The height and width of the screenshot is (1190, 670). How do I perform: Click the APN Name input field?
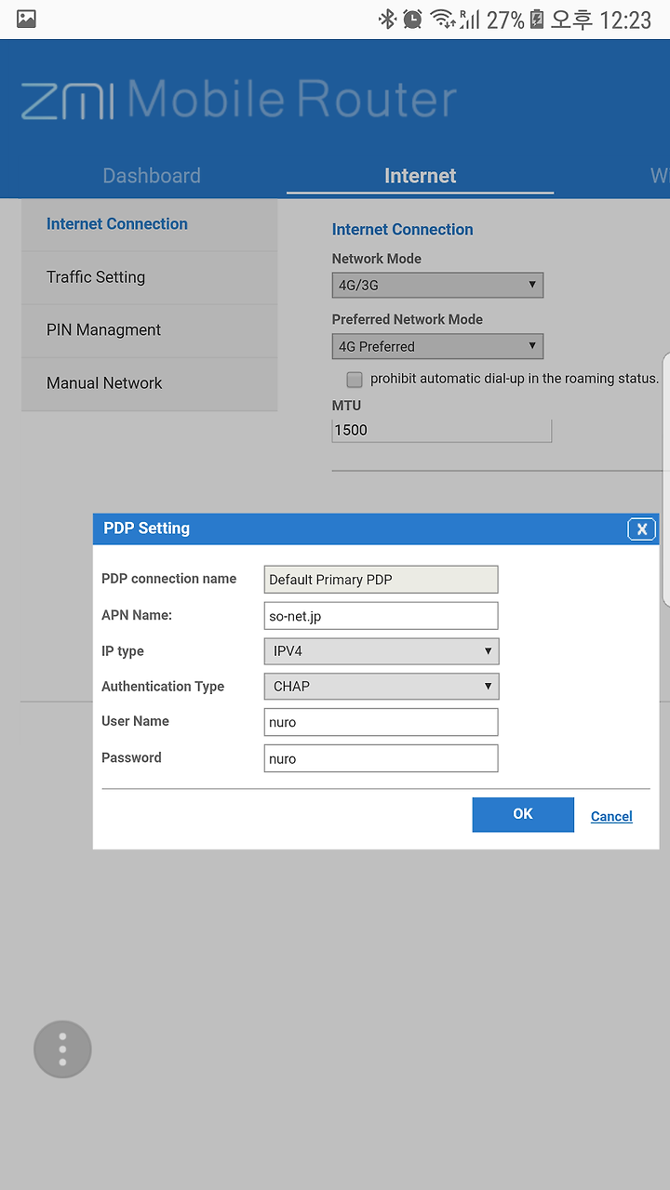tap(382, 616)
